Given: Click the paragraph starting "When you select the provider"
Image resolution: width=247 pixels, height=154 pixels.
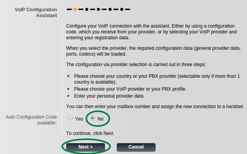Looking at the screenshot, I should (153, 51).
